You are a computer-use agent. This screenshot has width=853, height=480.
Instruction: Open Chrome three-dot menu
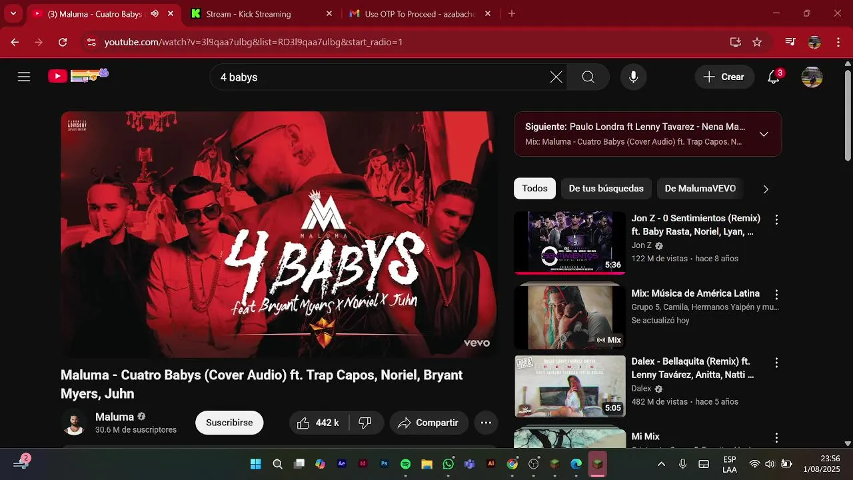pyautogui.click(x=838, y=42)
